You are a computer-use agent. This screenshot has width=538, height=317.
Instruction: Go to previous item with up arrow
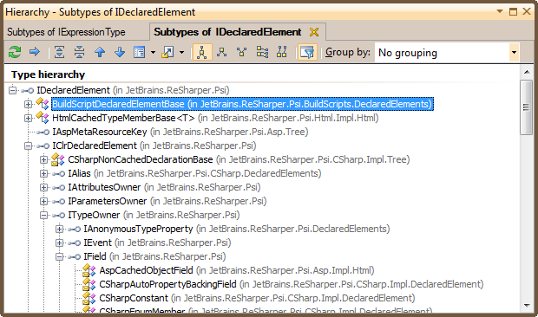(x=100, y=52)
